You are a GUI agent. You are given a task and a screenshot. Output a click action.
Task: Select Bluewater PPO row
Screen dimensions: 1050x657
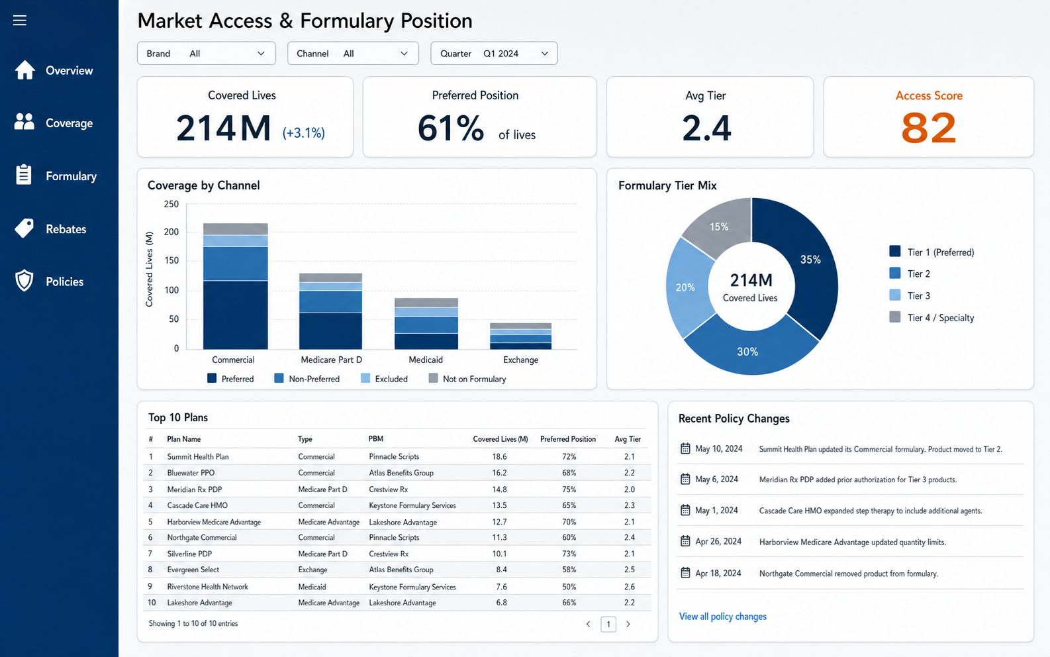click(397, 473)
